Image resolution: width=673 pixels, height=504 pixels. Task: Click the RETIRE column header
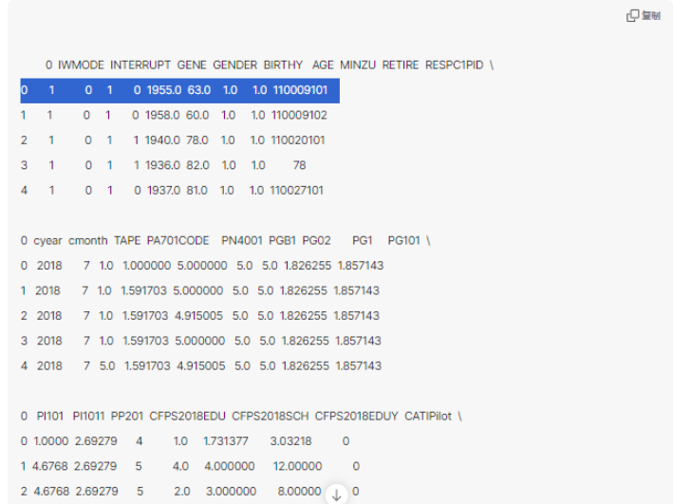(401, 65)
